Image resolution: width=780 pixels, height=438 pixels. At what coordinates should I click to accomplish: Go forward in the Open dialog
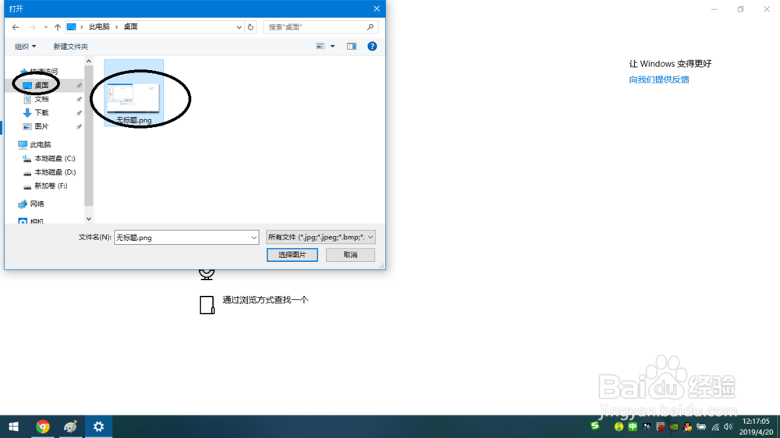(32, 27)
